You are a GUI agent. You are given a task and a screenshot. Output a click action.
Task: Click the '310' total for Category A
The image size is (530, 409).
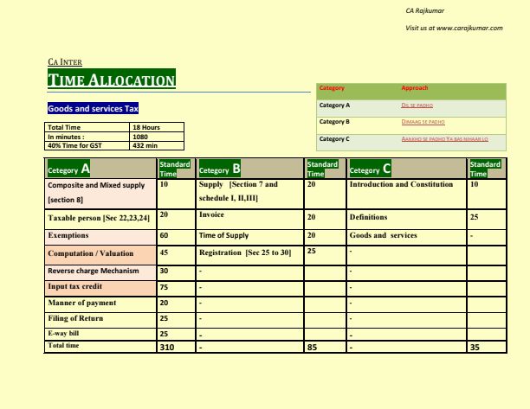(x=176, y=347)
